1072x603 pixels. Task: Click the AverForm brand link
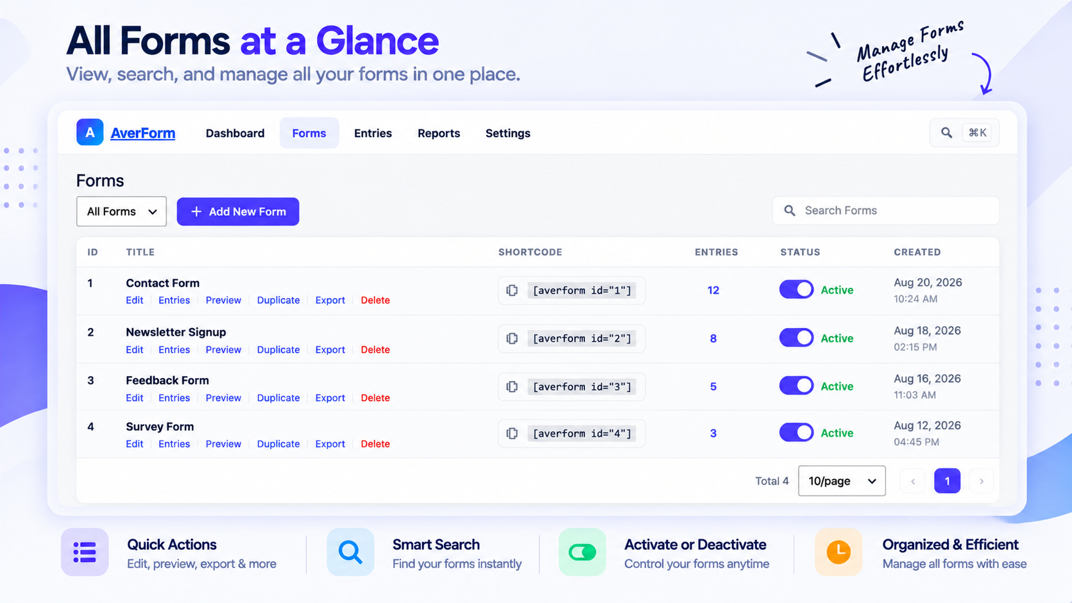pyautogui.click(x=142, y=133)
